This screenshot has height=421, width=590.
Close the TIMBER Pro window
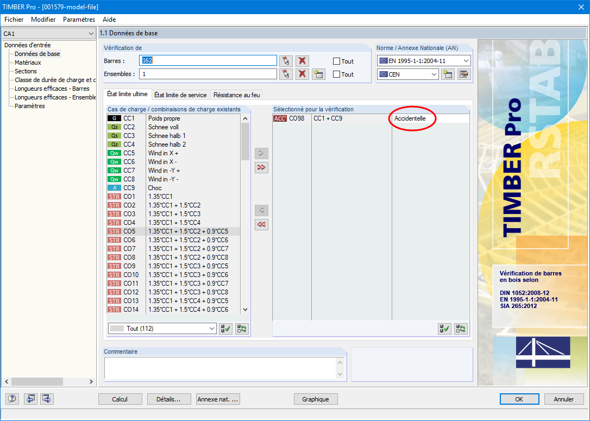coord(581,7)
